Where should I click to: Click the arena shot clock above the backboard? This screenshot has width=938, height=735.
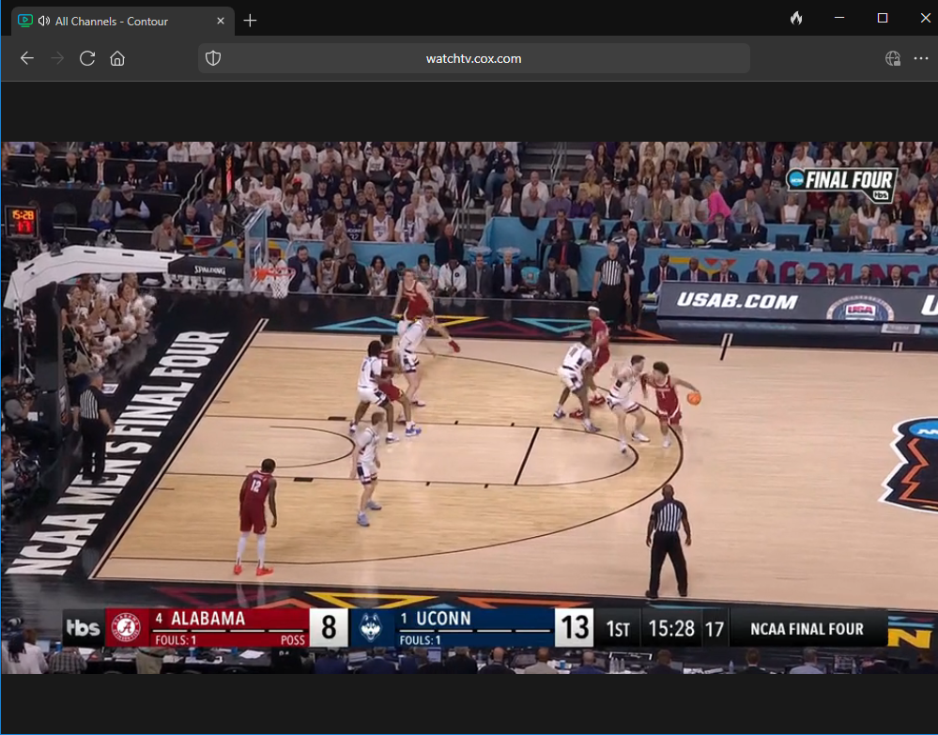pyautogui.click(x=22, y=222)
